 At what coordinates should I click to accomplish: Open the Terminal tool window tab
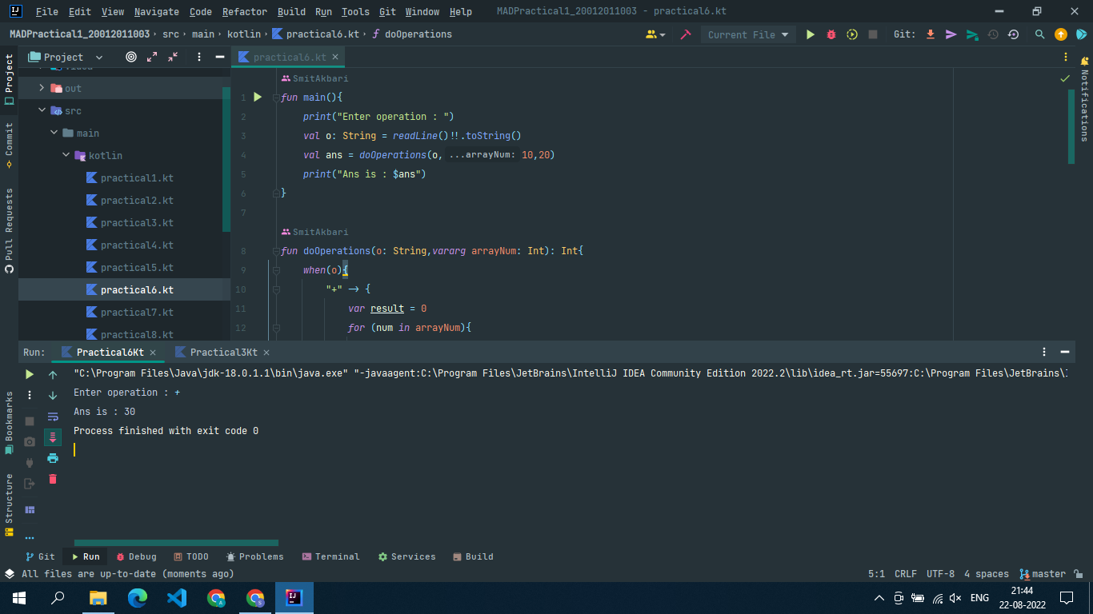[330, 556]
